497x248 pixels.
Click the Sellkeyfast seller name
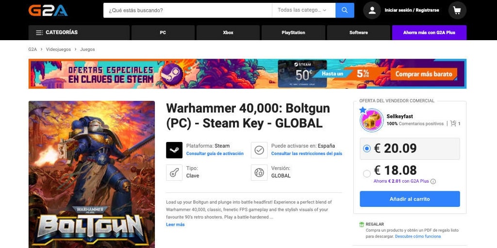(400, 116)
